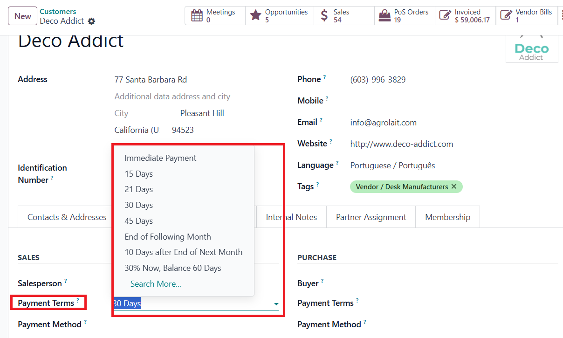Open the gear actions menu
This screenshot has height=338, width=563.
pos(91,21)
